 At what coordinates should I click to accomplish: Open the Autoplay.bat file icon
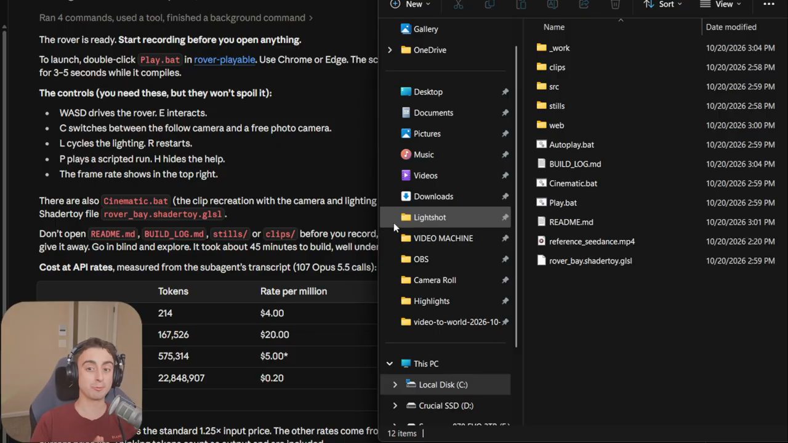tap(541, 145)
